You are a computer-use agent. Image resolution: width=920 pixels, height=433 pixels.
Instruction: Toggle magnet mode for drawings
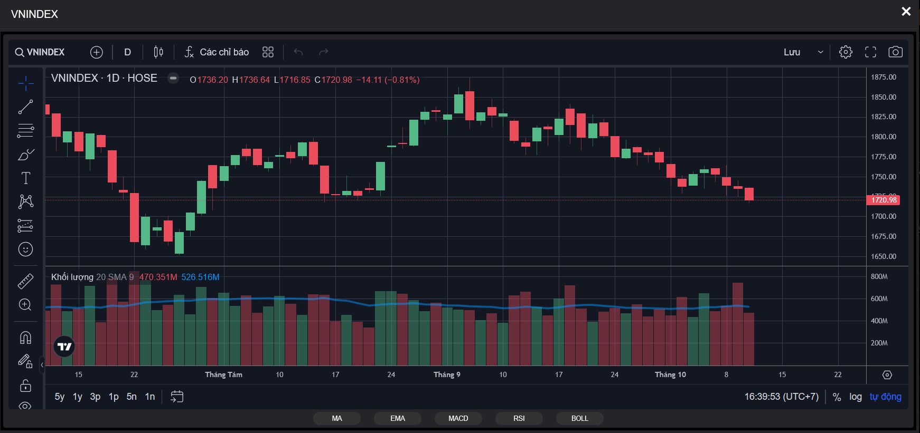pyautogui.click(x=25, y=338)
